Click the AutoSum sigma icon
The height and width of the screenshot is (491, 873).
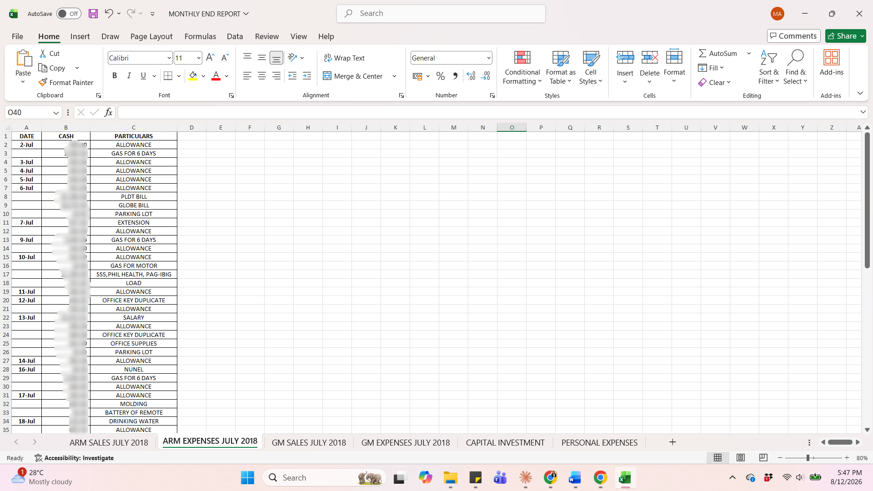pos(702,53)
